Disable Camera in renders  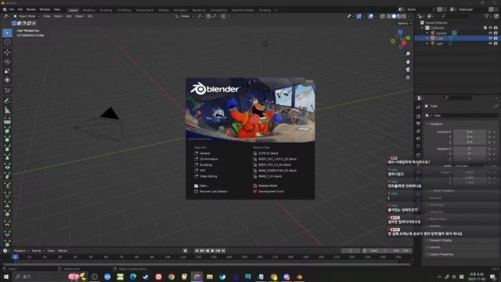pos(496,33)
